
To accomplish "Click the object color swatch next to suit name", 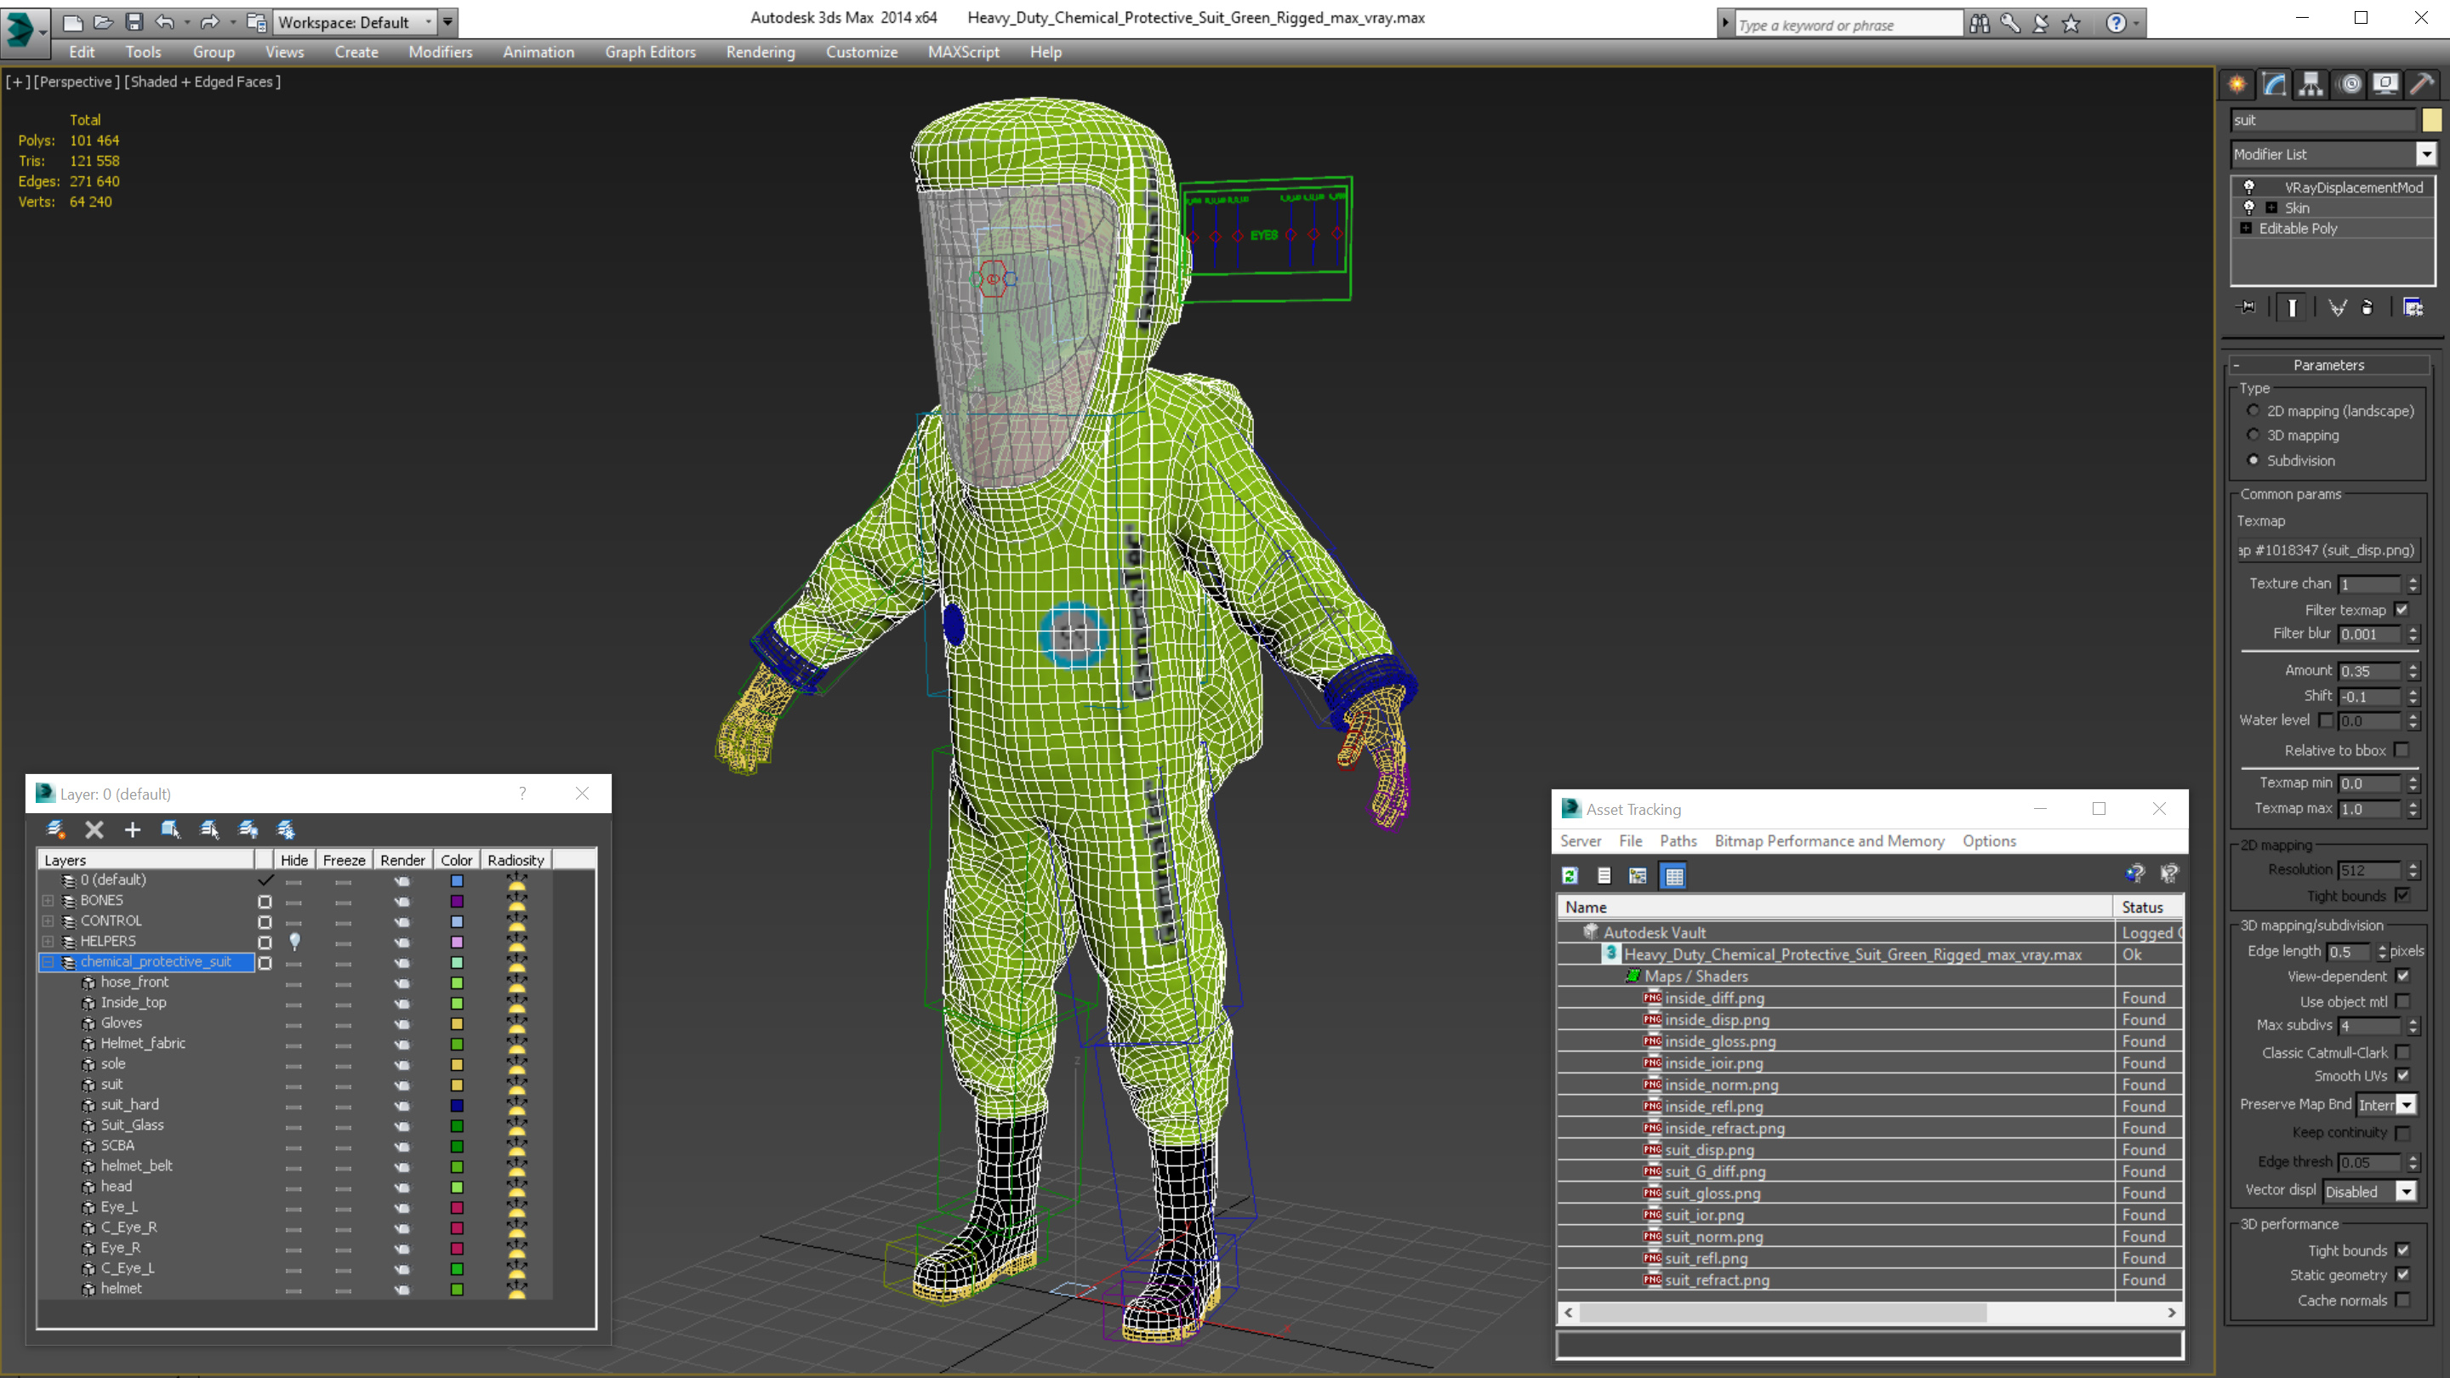I will coord(2431,120).
